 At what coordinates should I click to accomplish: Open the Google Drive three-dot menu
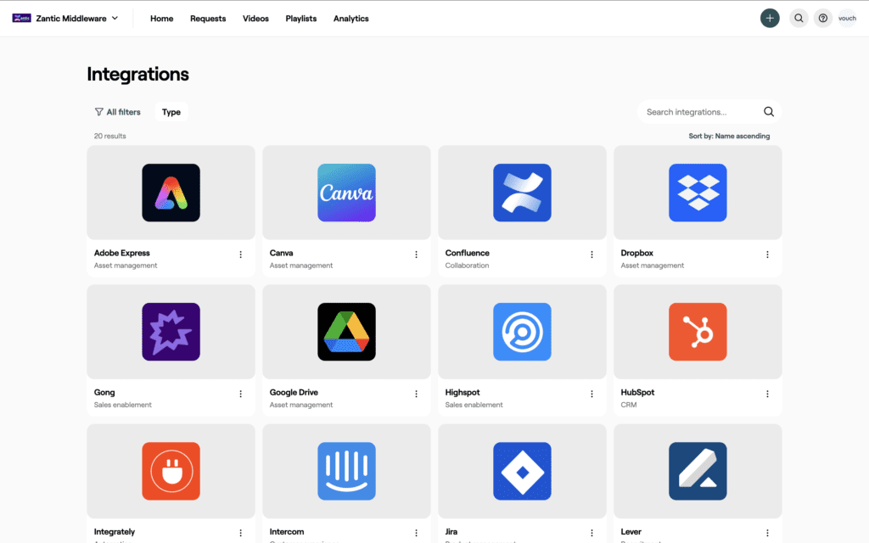coord(416,394)
